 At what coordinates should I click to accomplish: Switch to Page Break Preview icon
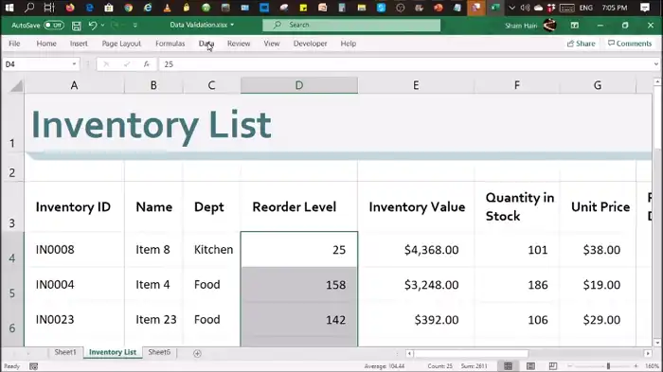552,366
